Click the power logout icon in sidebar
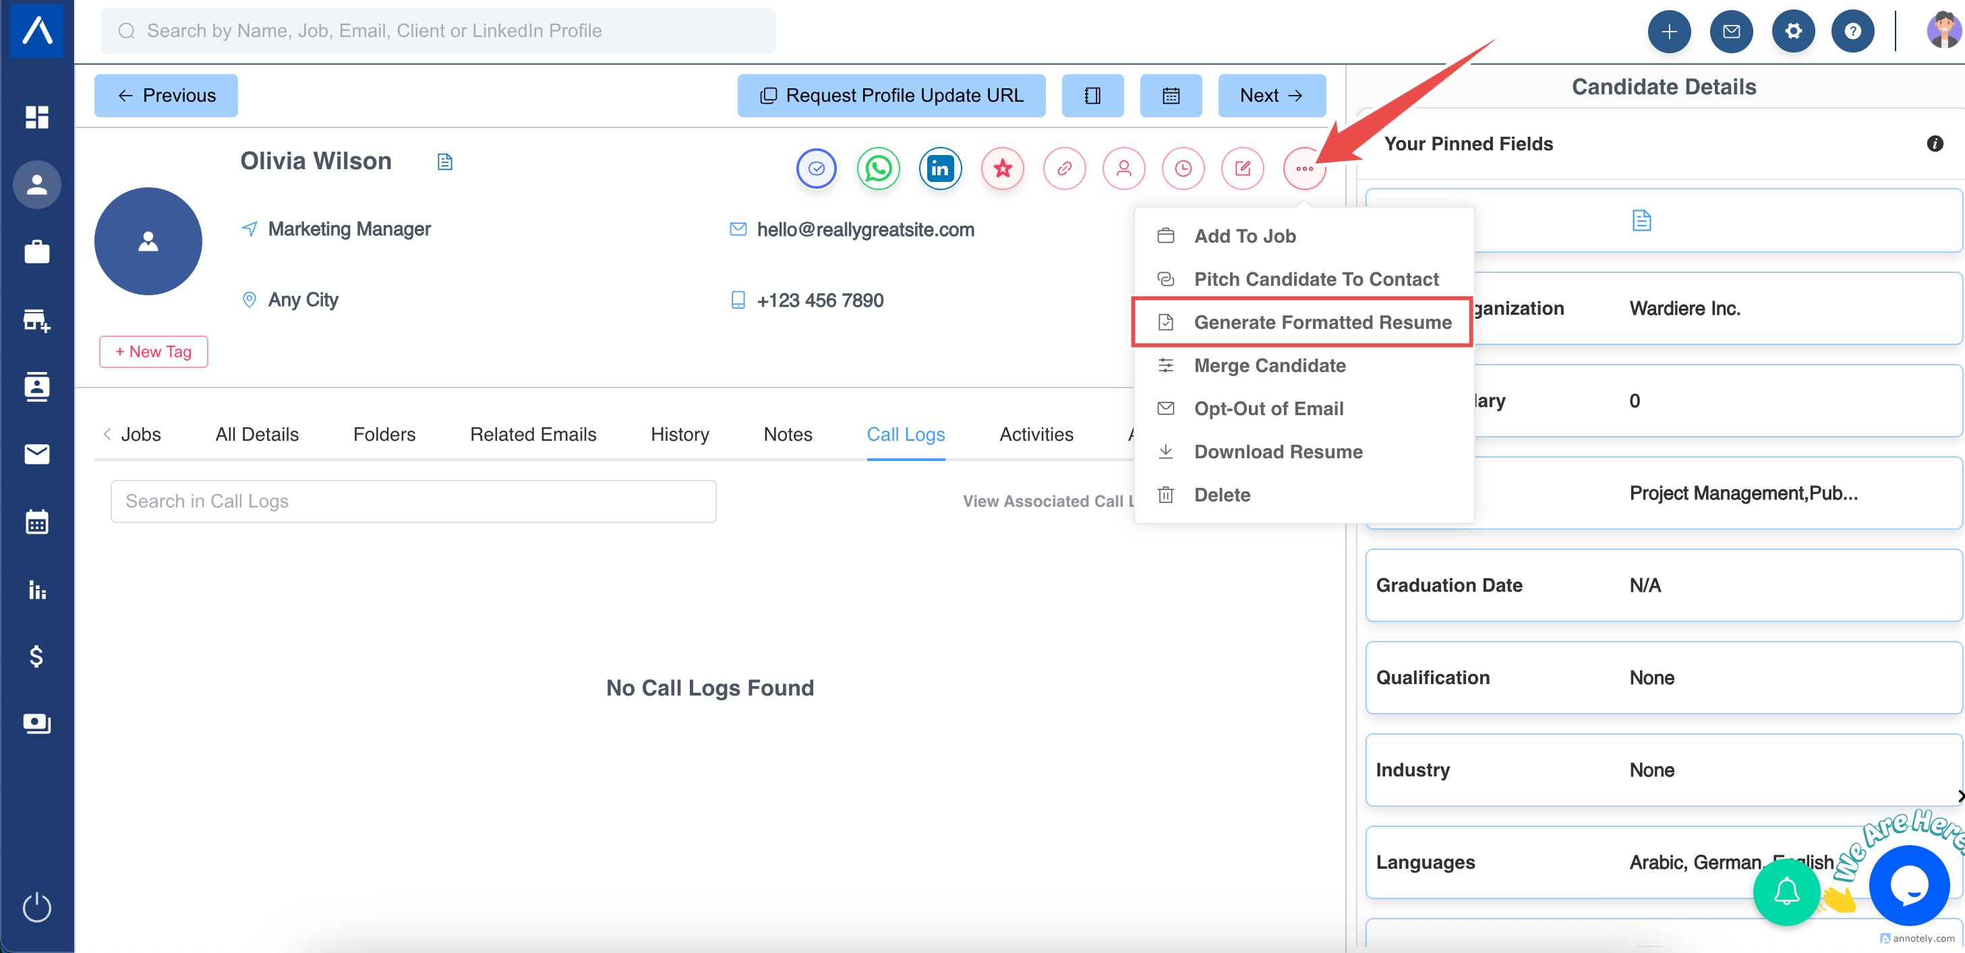 tap(36, 907)
